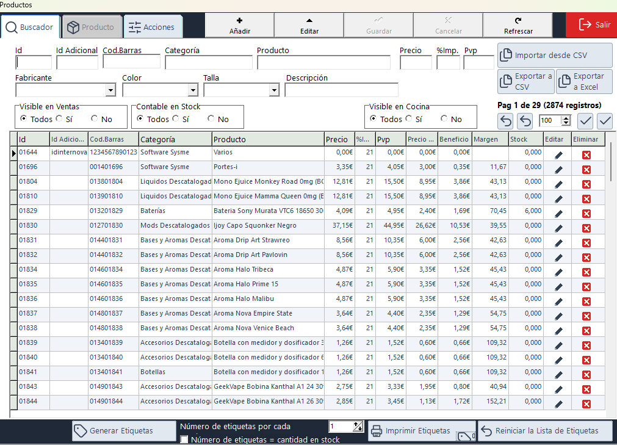Select Sí under Contable en Stock

(176, 118)
